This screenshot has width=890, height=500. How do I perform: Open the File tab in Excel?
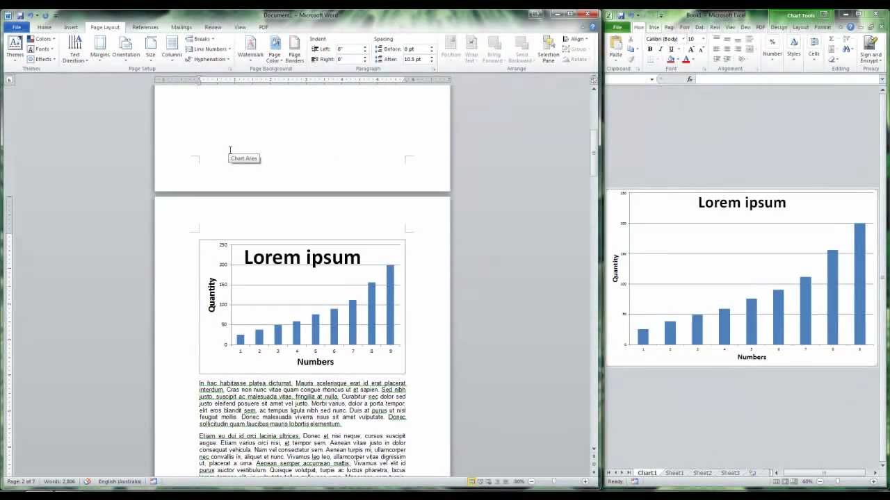[x=617, y=27]
